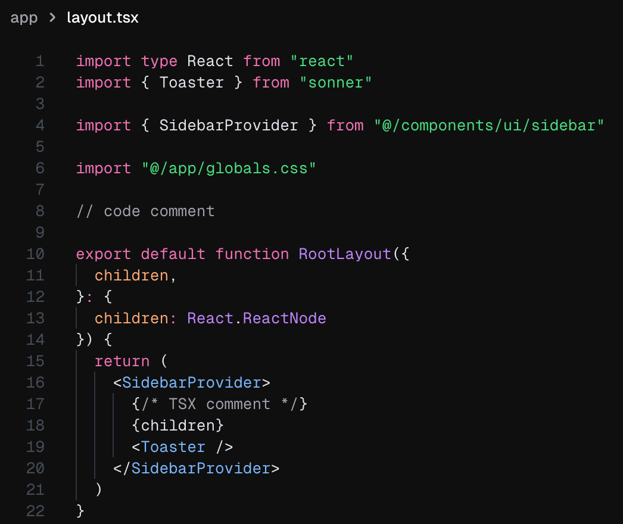The image size is (623, 524).
Task: Click the chevron between app and layout.tsx
Action: tap(51, 17)
